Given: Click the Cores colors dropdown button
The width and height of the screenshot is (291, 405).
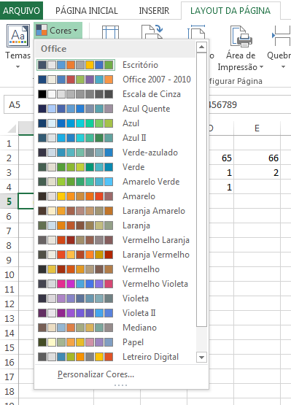Looking at the screenshot, I should click(58, 31).
